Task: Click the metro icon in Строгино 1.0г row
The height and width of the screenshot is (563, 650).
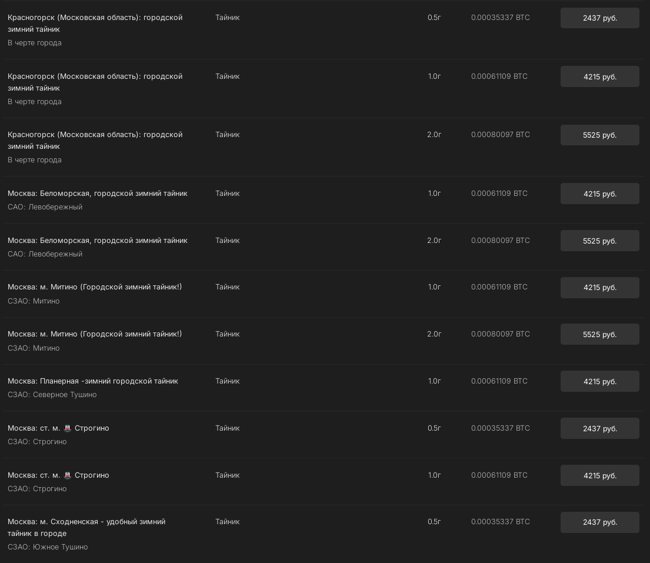Action: pyautogui.click(x=67, y=475)
